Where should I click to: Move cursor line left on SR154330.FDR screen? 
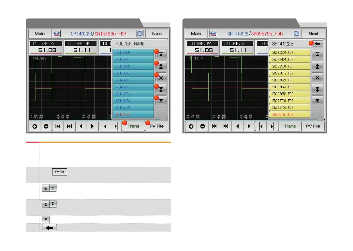pyautogui.click(x=104, y=126)
